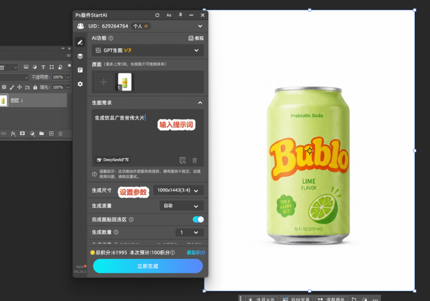Collapse the 生图需求 section

200,103
